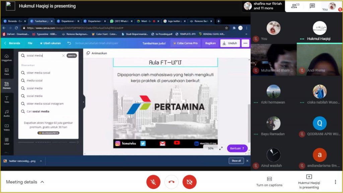The height and width of the screenshot is (193, 343).
Task: Toggle microphone mute in Meet
Action: click(x=153, y=182)
